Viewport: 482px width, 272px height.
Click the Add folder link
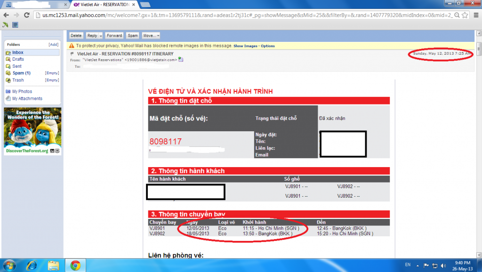[x=54, y=45]
